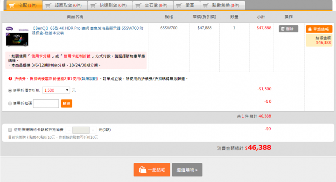Enable 使用快樂購物卡點數折抵消費 checkbox
This screenshot has width=336, height=182.
tap(10, 130)
